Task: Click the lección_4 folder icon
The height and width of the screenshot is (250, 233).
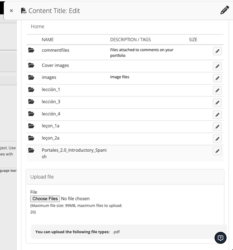Action: click(x=31, y=114)
